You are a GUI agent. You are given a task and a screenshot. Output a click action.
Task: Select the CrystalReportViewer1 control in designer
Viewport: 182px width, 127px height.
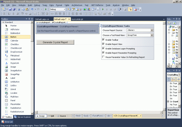pos(67,29)
